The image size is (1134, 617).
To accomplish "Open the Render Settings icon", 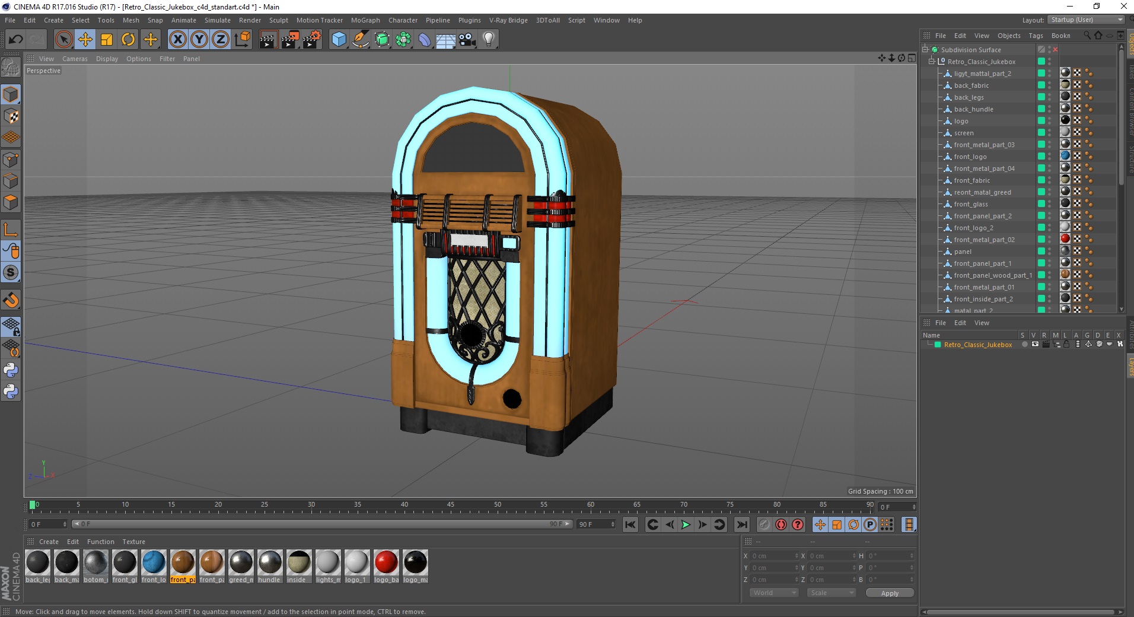I will (312, 40).
